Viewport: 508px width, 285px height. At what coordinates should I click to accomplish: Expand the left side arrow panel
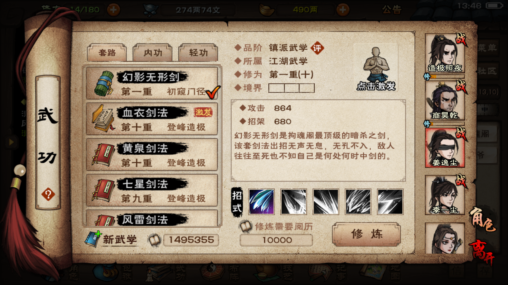pos(11,142)
